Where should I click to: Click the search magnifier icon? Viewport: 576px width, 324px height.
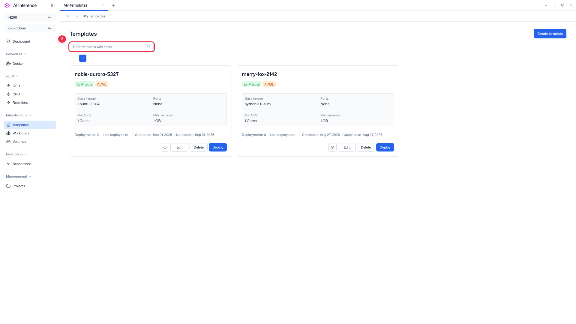coord(149,46)
